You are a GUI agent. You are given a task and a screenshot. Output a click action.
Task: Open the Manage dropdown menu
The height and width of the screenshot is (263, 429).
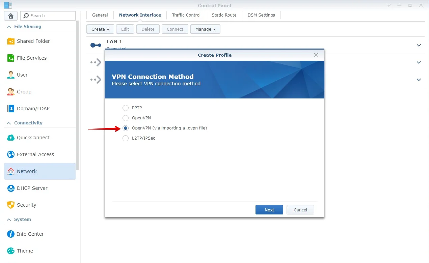pyautogui.click(x=205, y=29)
